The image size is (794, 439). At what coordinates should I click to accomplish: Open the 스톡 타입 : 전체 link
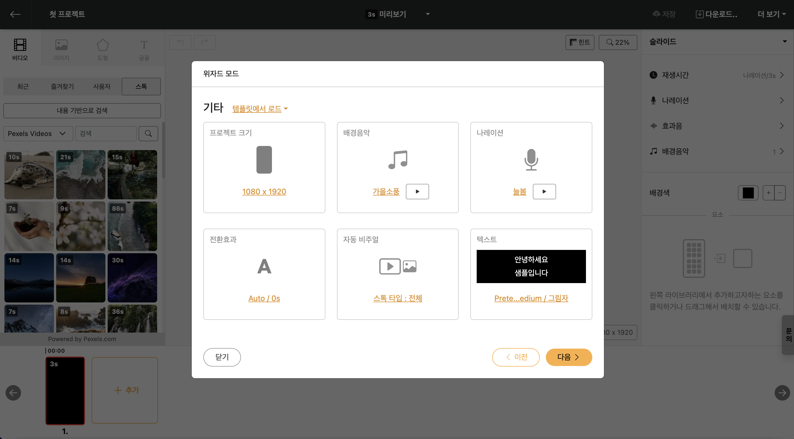coord(398,298)
